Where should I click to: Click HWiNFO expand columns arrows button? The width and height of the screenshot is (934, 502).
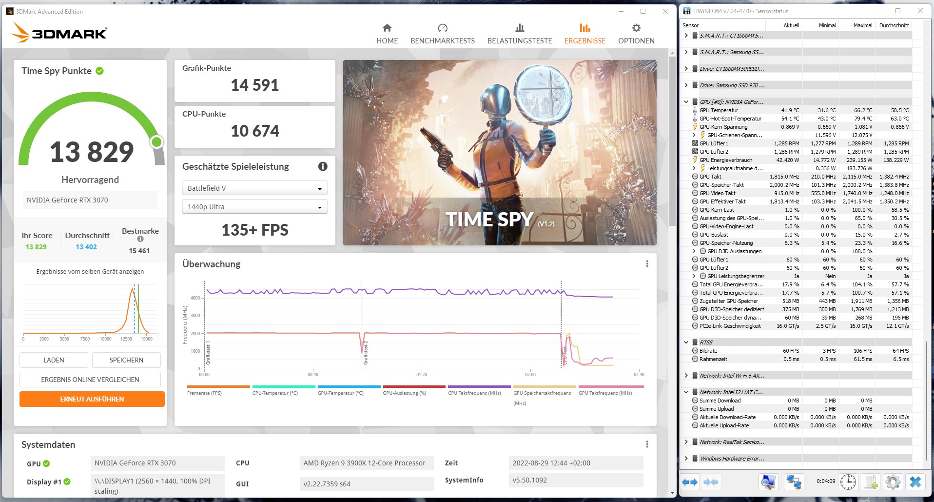click(690, 482)
